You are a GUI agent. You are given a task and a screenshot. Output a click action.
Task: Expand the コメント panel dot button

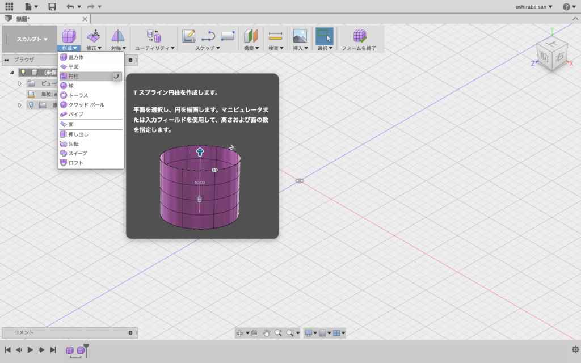130,332
